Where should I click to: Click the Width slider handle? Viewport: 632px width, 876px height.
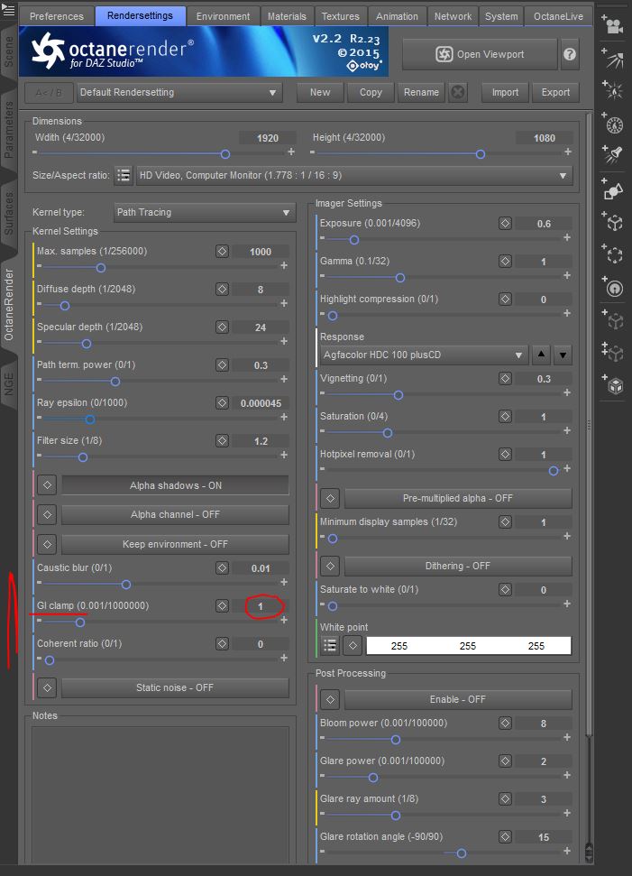click(x=225, y=154)
